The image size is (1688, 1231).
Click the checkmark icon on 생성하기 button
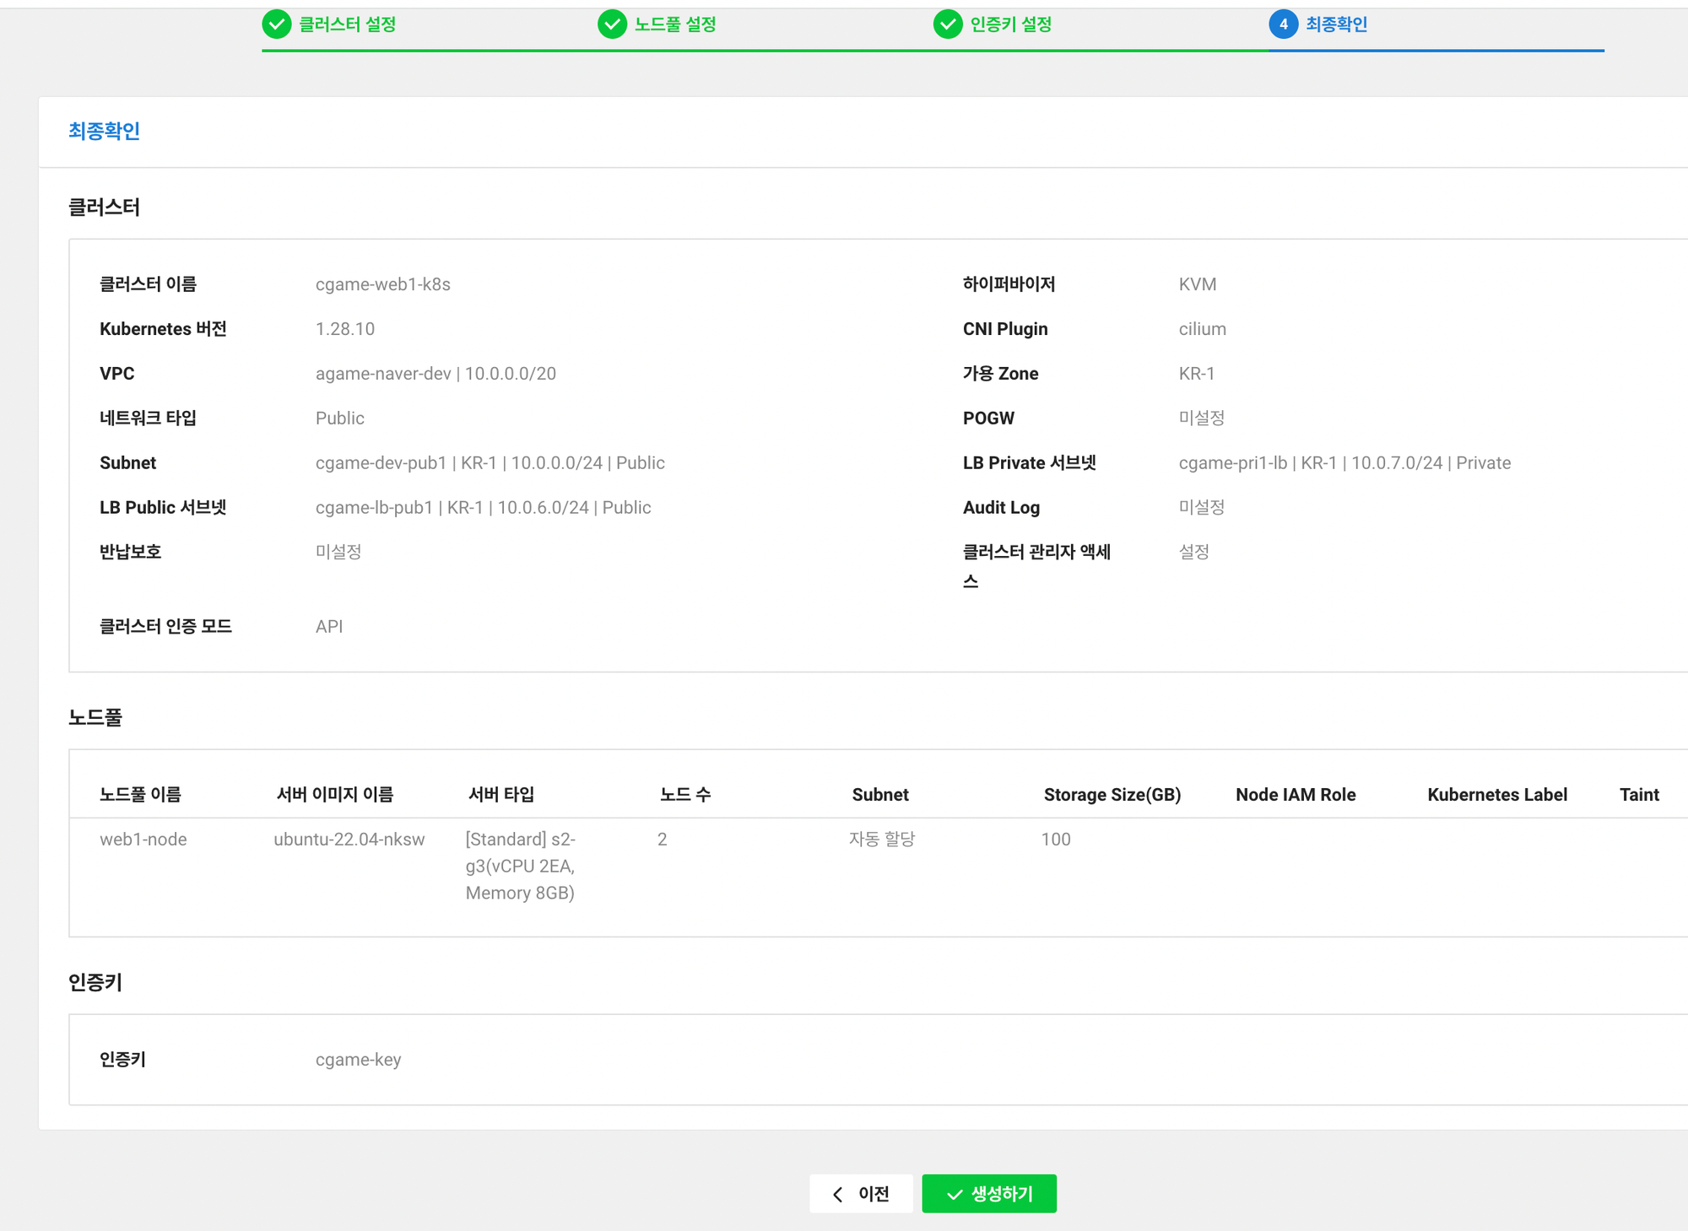955,1194
